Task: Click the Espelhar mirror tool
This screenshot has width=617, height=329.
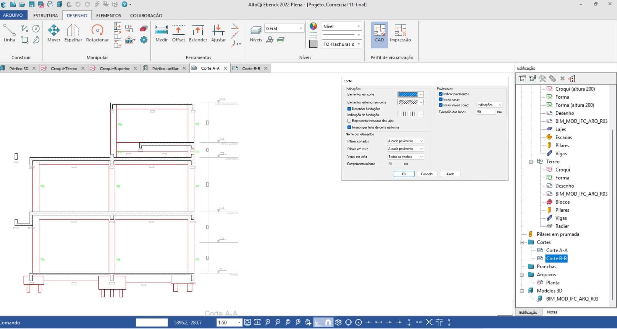Action: [x=73, y=33]
